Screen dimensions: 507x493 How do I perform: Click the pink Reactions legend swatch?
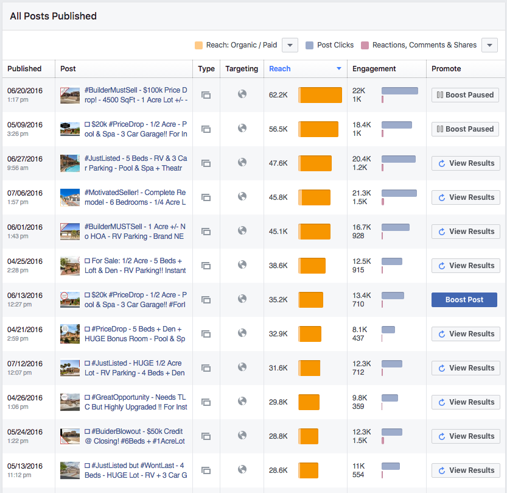(365, 45)
